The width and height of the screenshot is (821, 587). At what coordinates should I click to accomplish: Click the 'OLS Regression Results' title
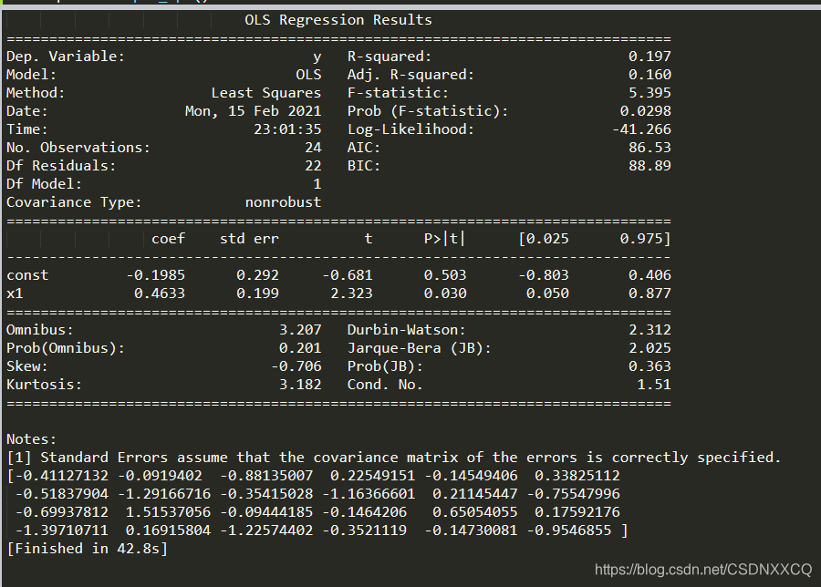point(338,20)
